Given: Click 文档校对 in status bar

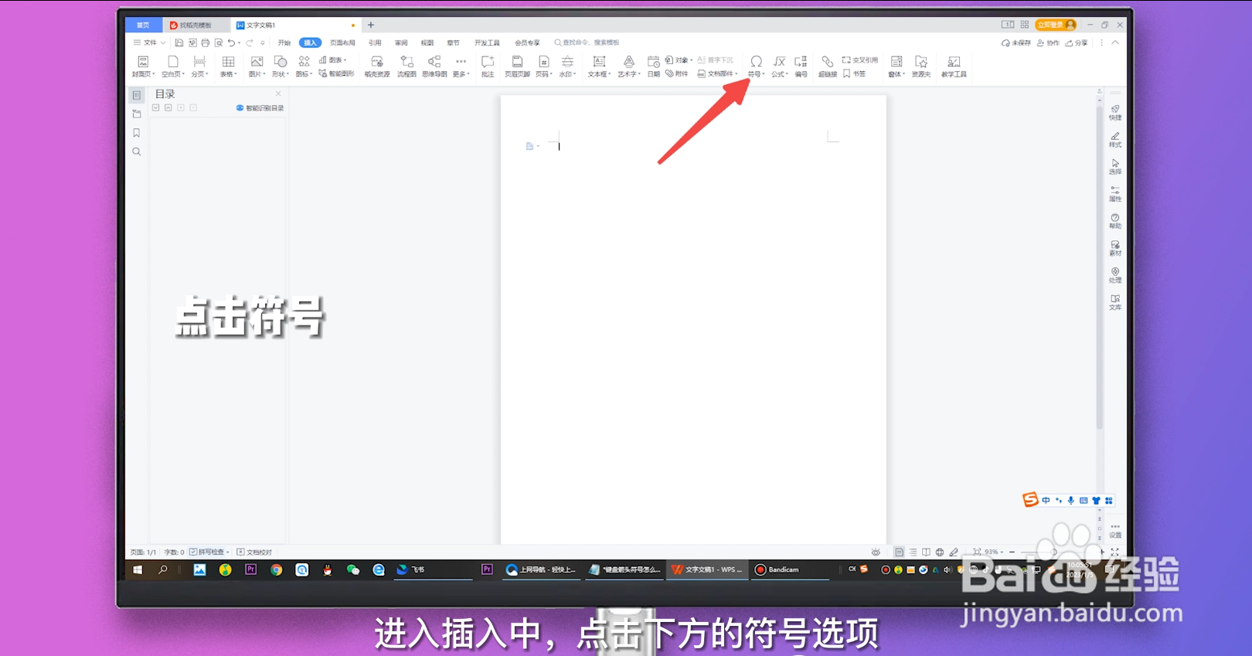Looking at the screenshot, I should (x=254, y=552).
